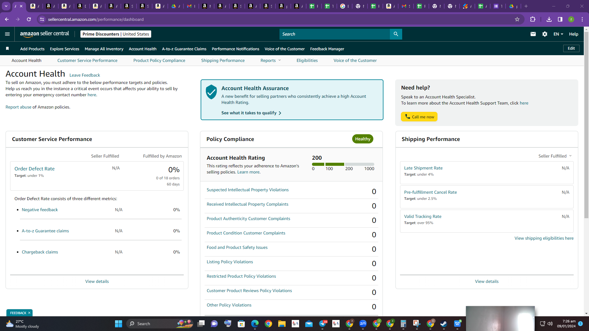Open the Chrome profile avatar
589x331 pixels.
coord(571,19)
